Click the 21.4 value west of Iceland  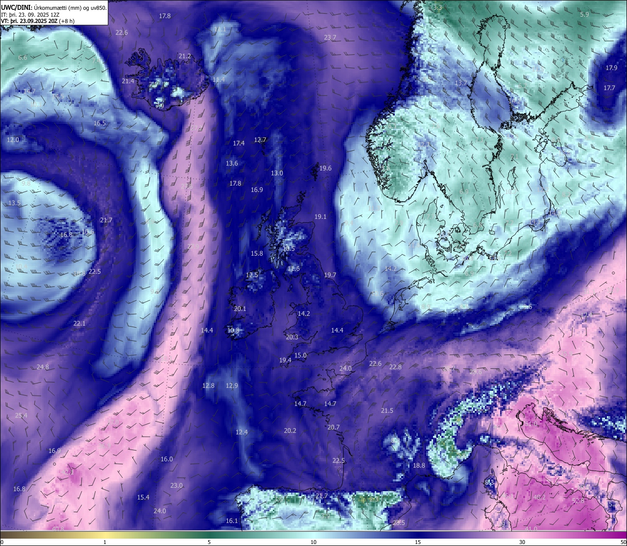[x=128, y=81]
